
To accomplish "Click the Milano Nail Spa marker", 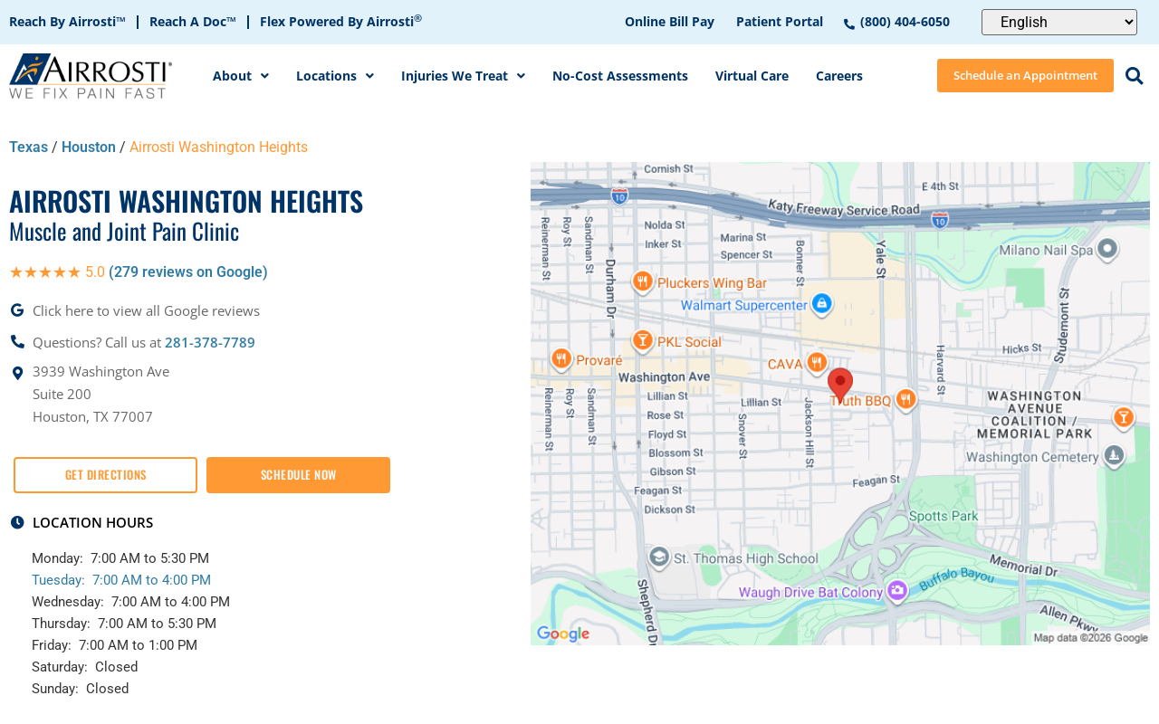I will (1106, 248).
